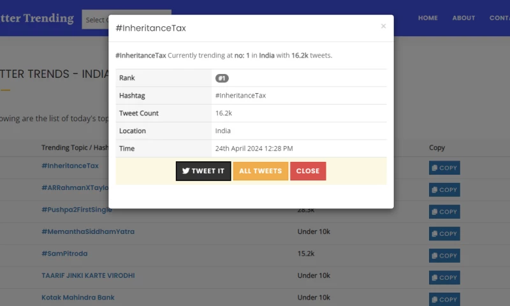
Task: Click the #InheritanceTax modal title
Action: [x=150, y=28]
